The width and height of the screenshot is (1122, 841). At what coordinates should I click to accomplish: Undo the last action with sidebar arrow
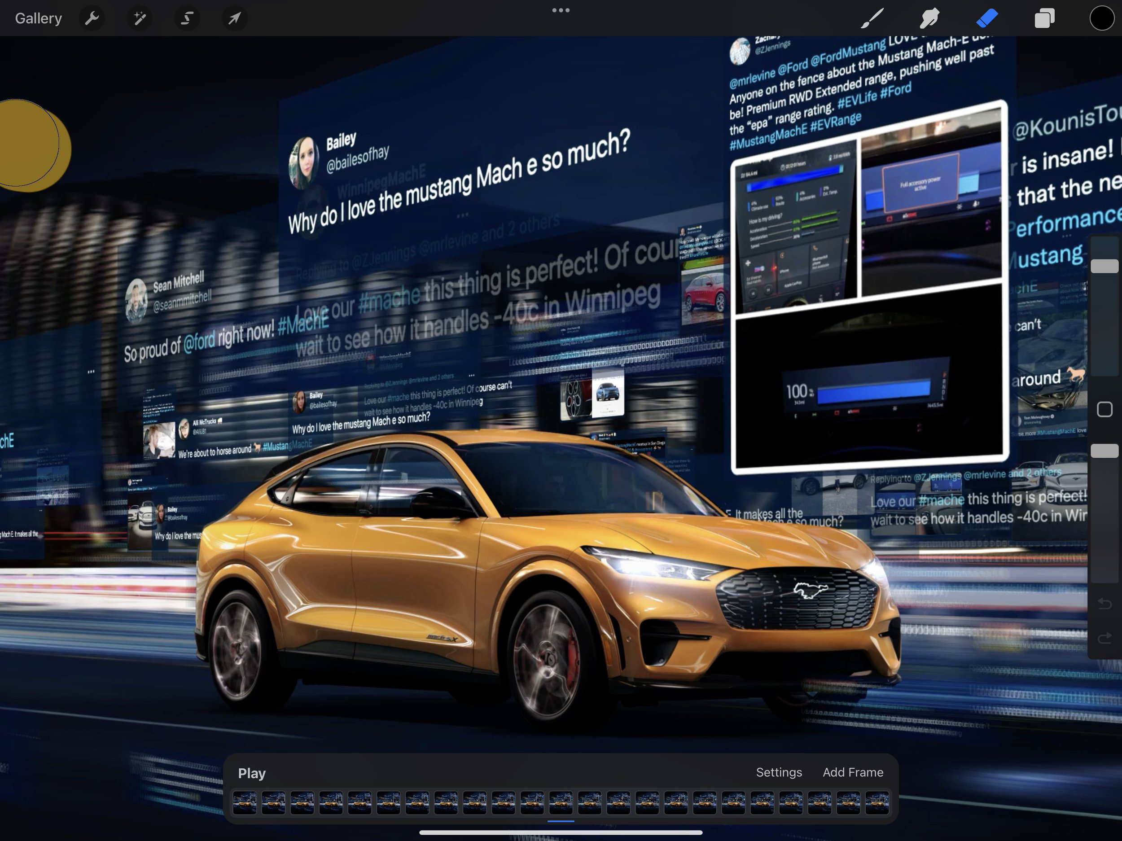point(1104,604)
